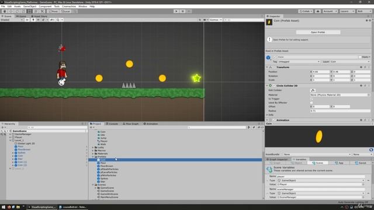This screenshot has height=210, width=374.
Task: Open the Component menu
Action: point(45,6)
